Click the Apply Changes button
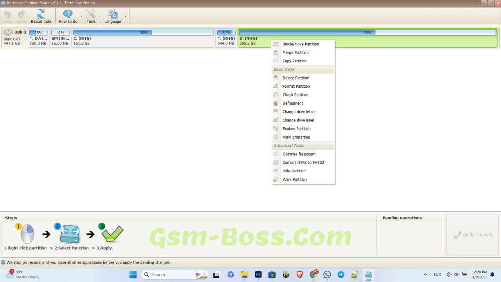This screenshot has width=501, height=282. pos(473,235)
